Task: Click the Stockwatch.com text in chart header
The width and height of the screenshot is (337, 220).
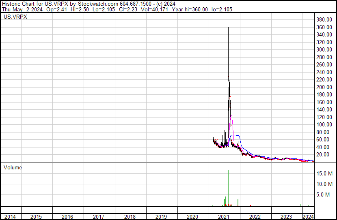Action: point(98,4)
